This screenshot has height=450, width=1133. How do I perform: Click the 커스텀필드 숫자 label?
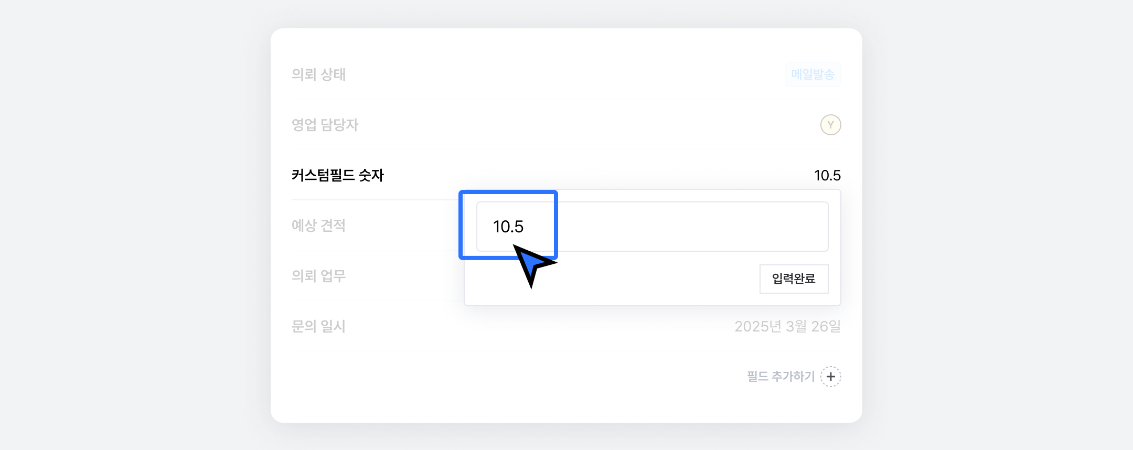click(x=337, y=175)
